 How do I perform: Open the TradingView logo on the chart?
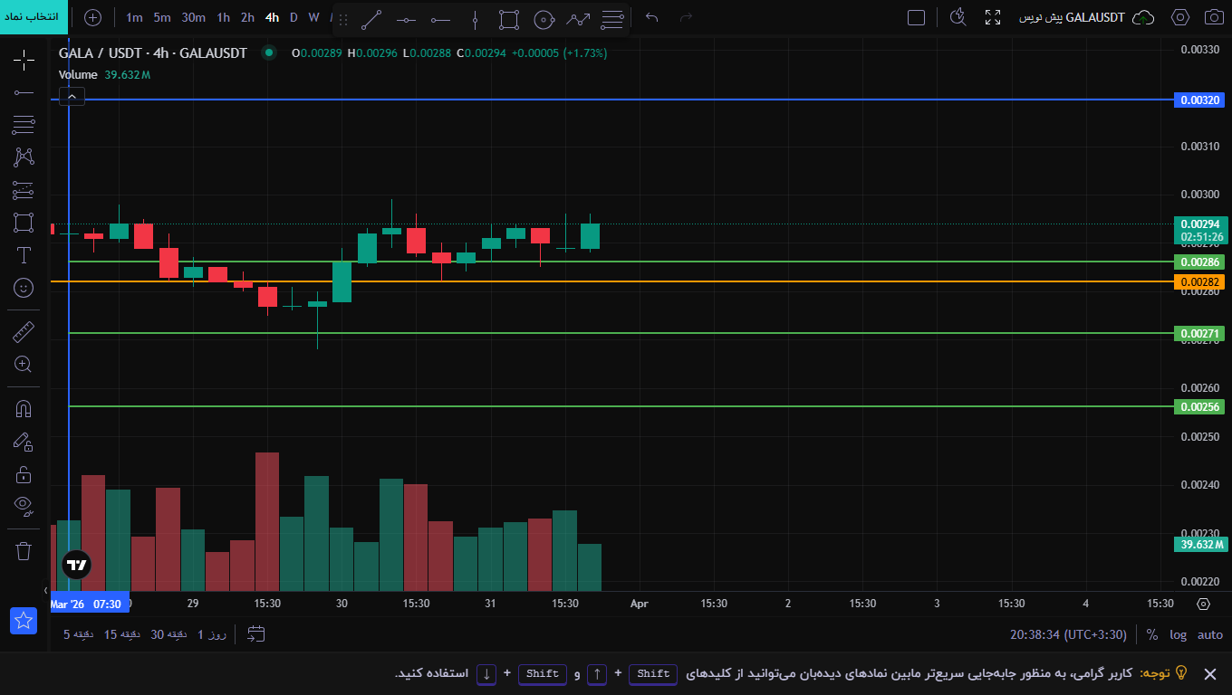coord(77,566)
